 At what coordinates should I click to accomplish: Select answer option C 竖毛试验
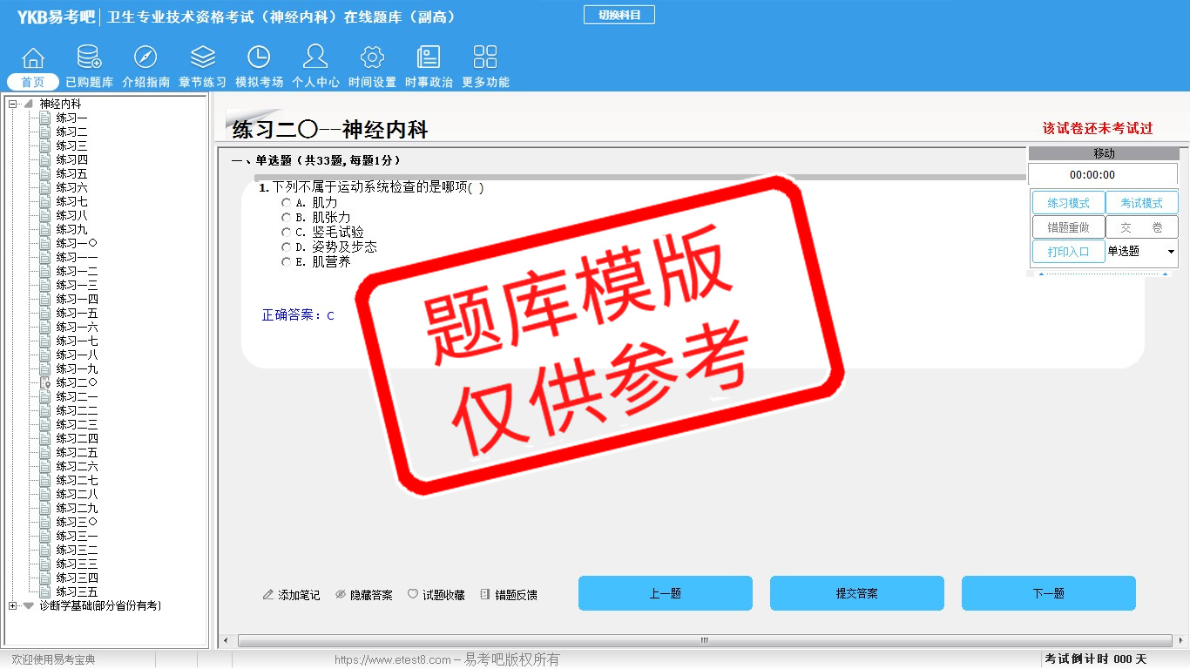(286, 233)
